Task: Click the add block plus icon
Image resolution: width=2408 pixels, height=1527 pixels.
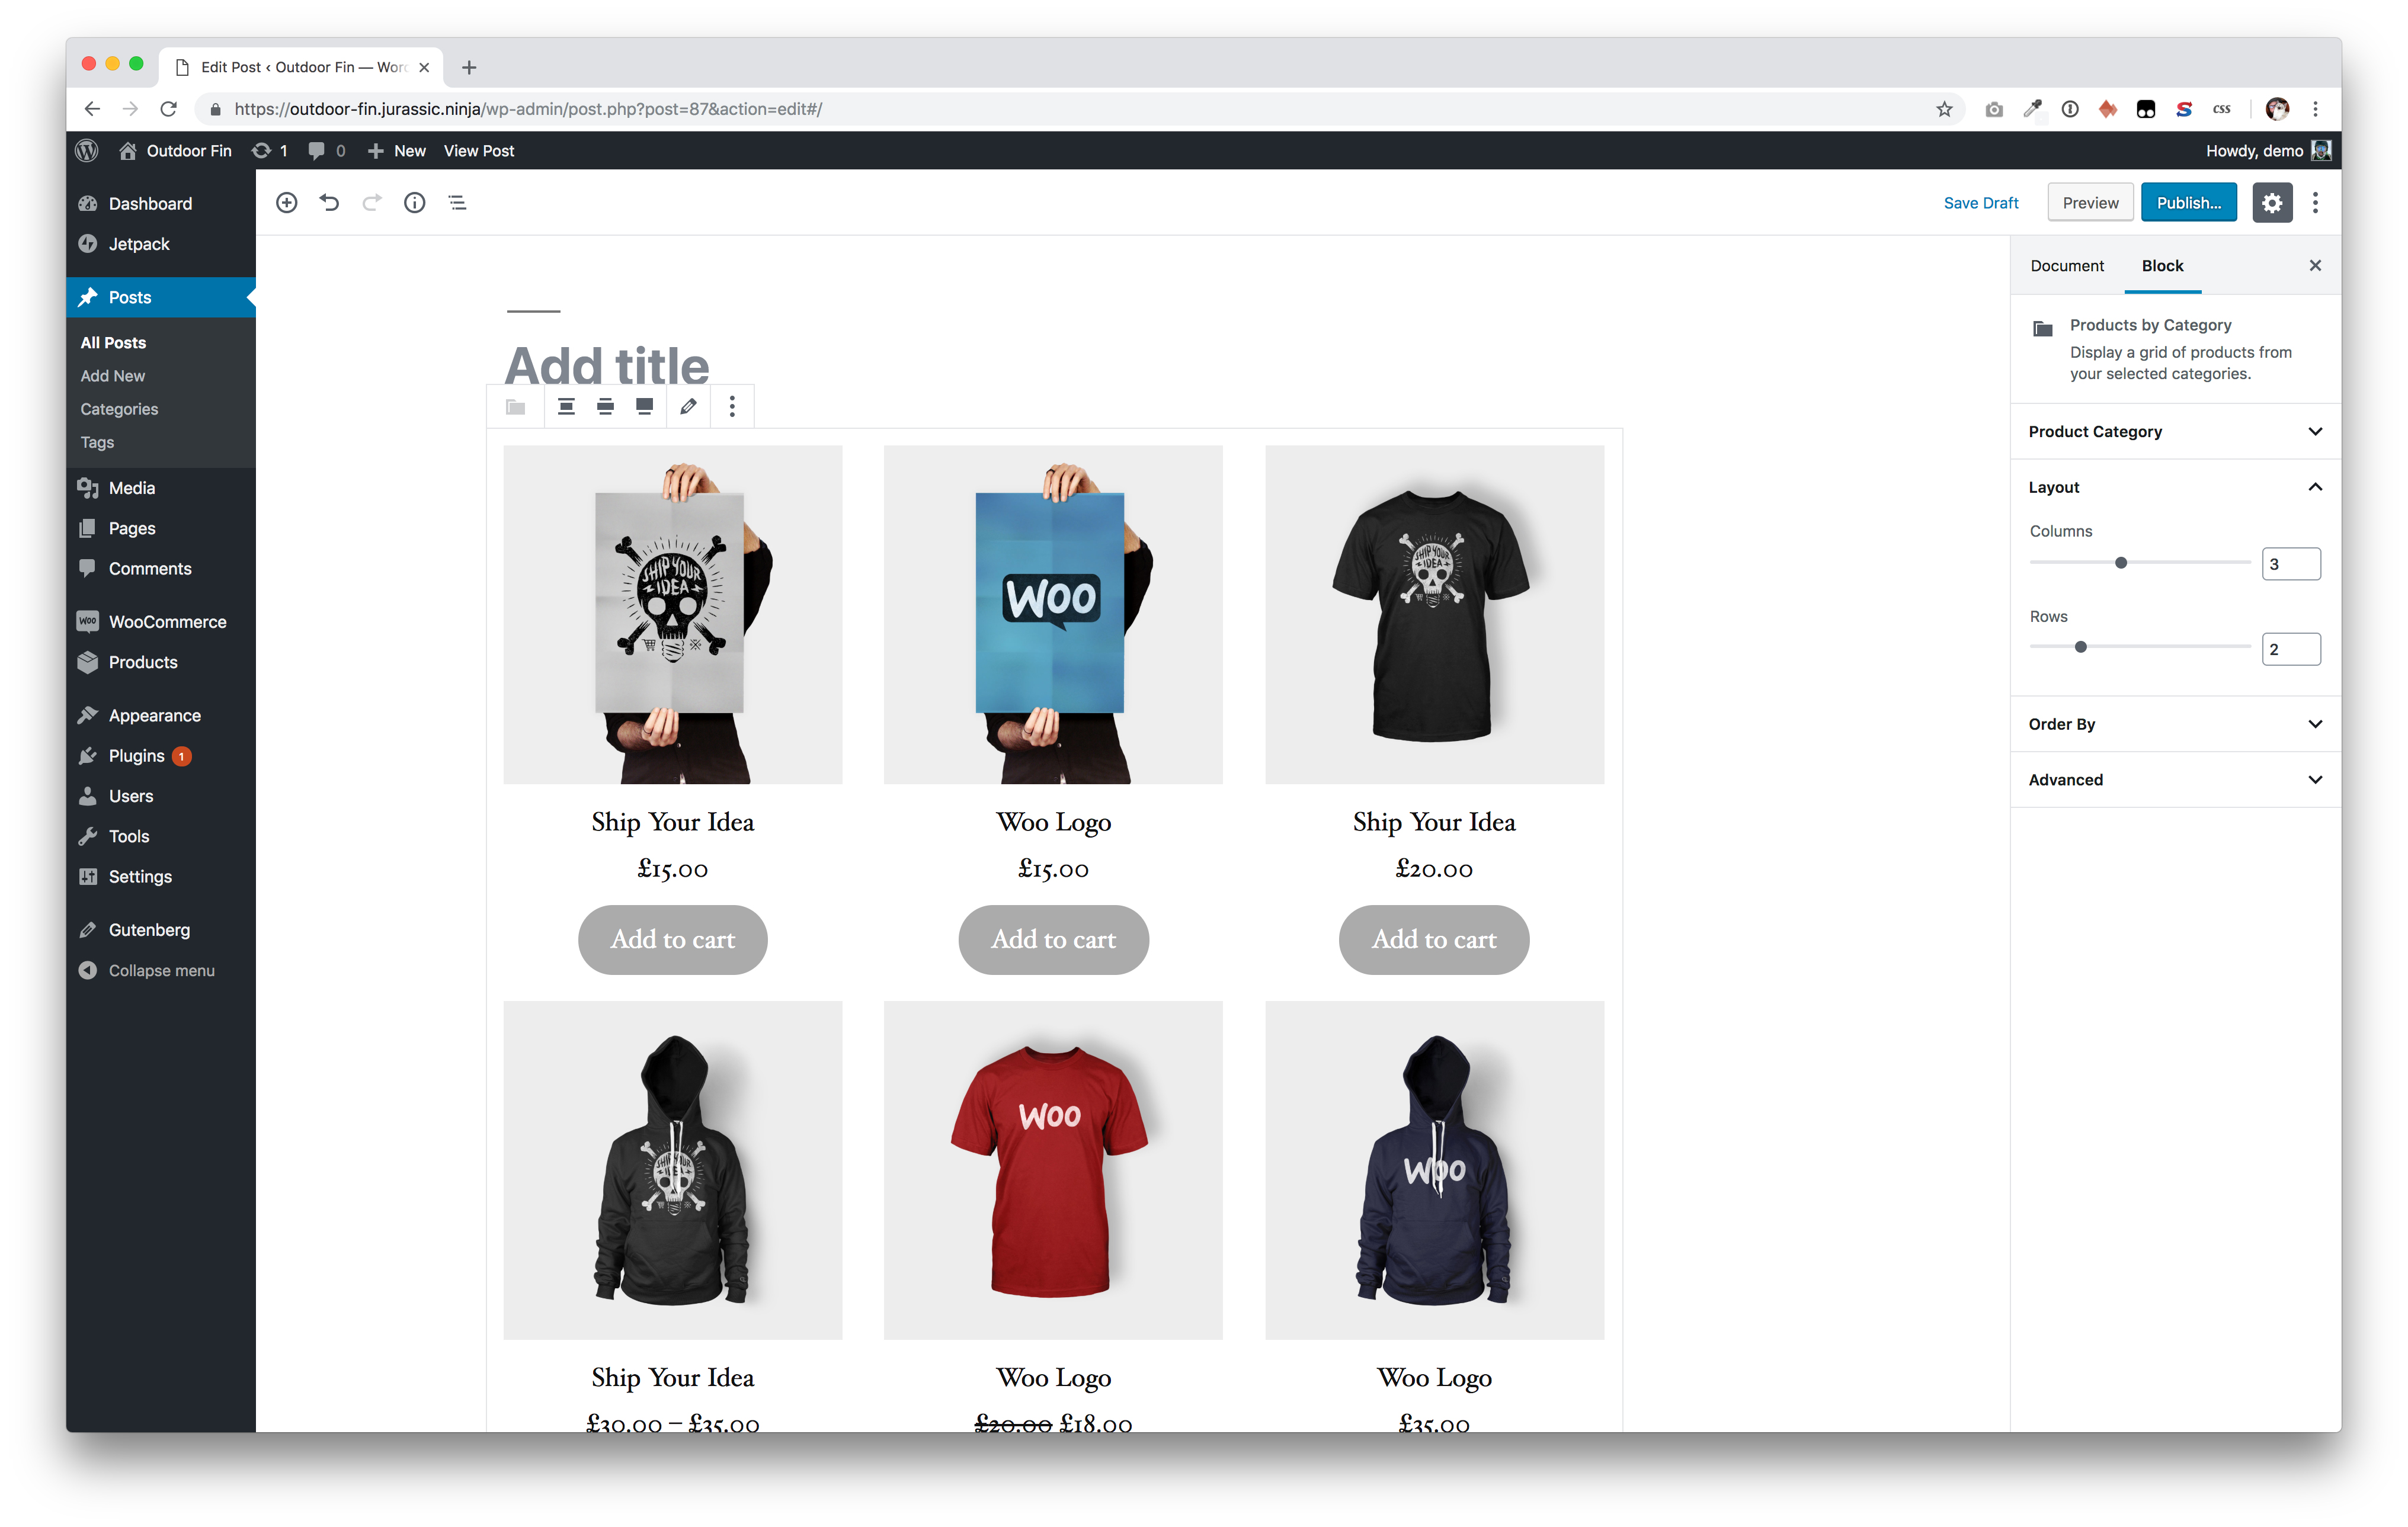Action: click(288, 204)
